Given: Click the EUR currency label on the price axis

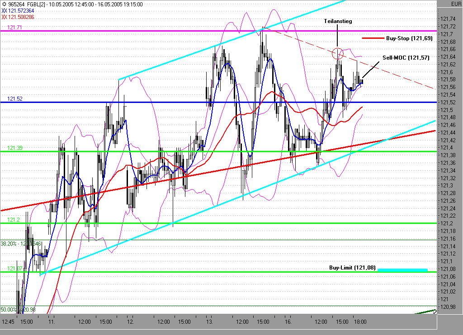Looking at the screenshot, I should click(456, 4).
